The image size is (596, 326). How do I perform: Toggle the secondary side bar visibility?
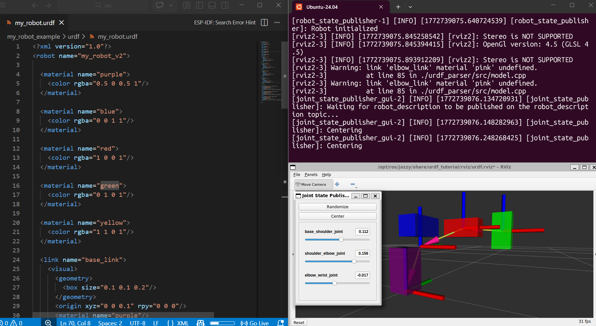coord(225,5)
